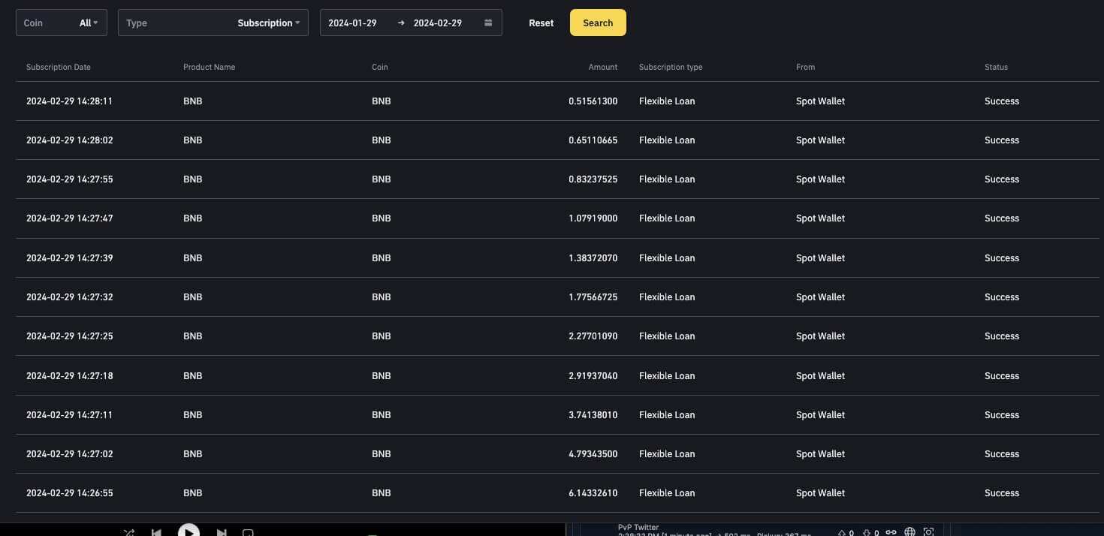Skip to the previous track
Viewport: 1104px width, 536px height.
(x=156, y=532)
